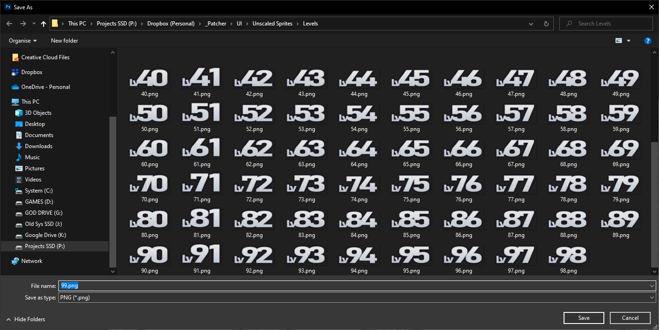
Task: Refresh the Levels folder view
Action: 546,24
